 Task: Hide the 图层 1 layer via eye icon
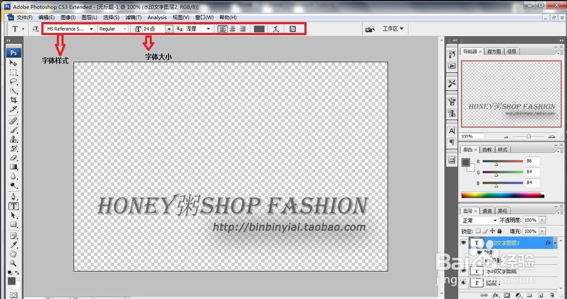point(463,283)
